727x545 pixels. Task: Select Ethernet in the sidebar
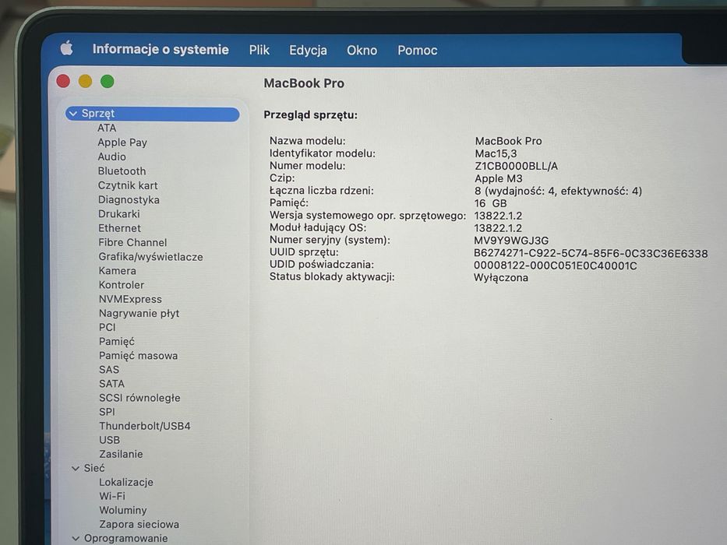119,228
